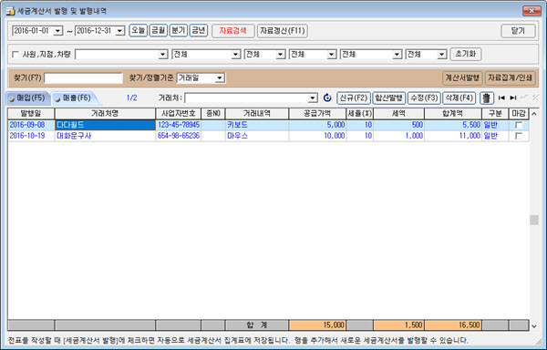
Task: Click the window title bar app icon
Action: tap(10, 11)
